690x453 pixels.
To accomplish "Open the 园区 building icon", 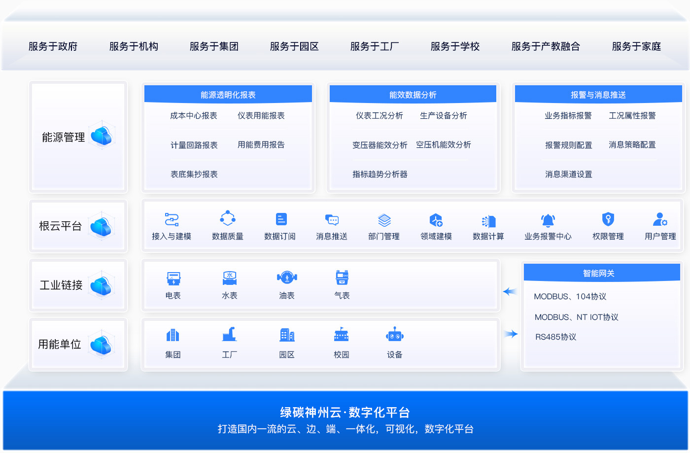I will pyautogui.click(x=287, y=335).
